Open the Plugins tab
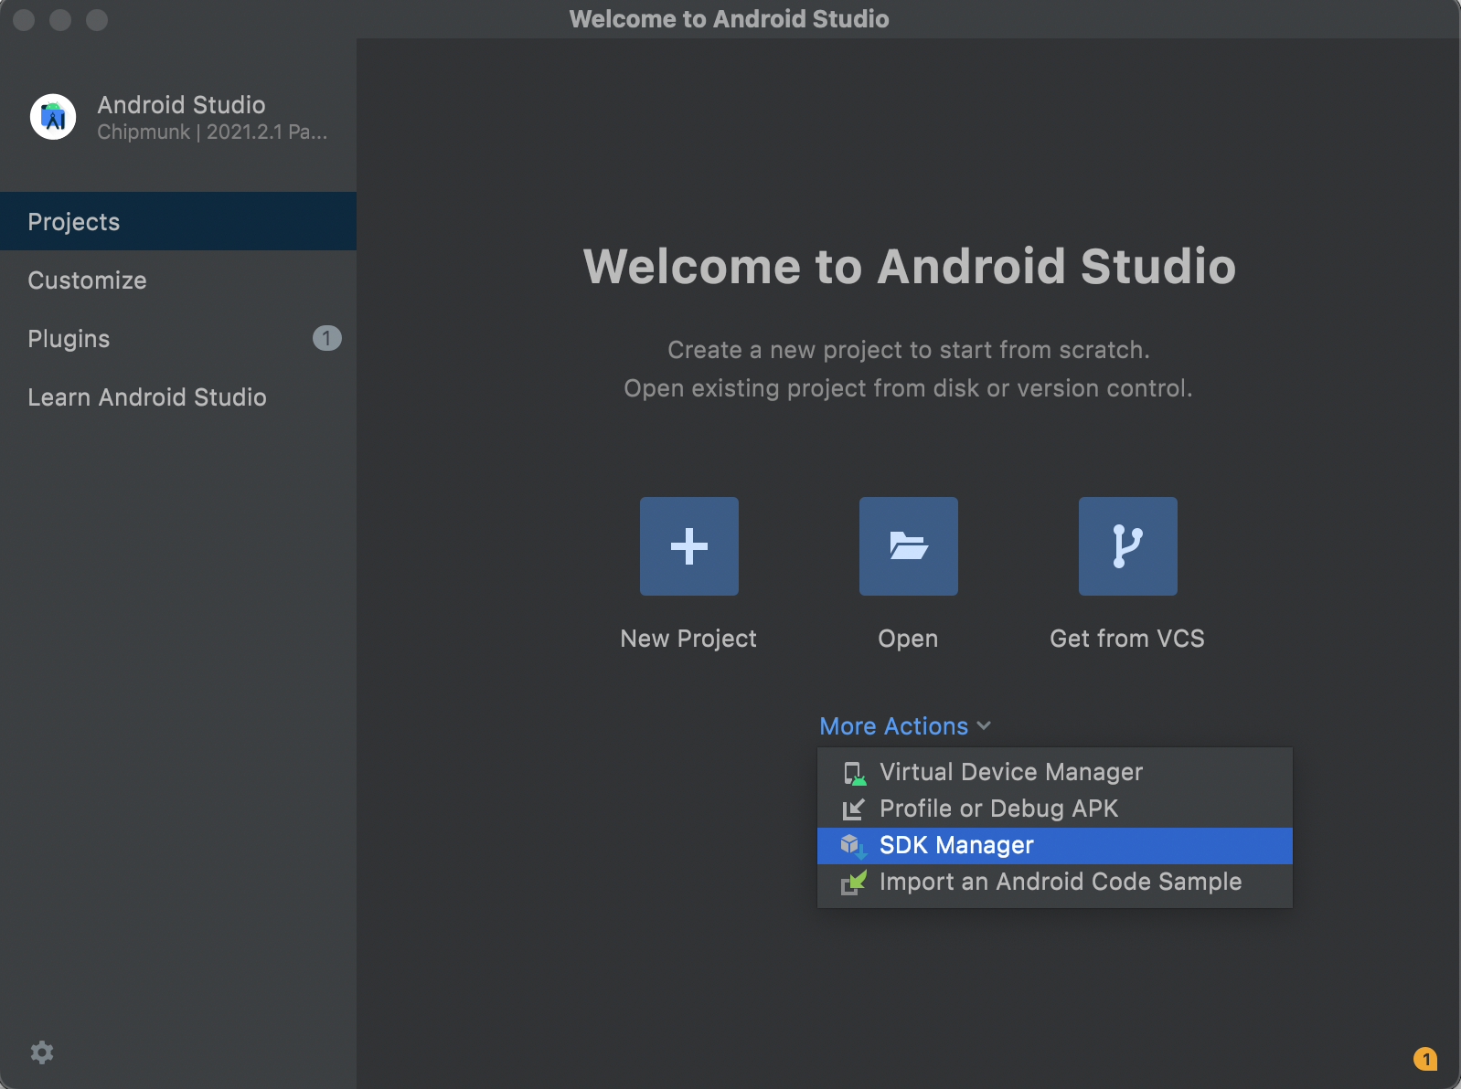Image resolution: width=1461 pixels, height=1089 pixels. [x=178, y=338]
